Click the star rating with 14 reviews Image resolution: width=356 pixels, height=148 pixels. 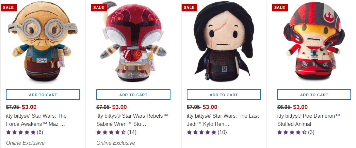pos(111,132)
